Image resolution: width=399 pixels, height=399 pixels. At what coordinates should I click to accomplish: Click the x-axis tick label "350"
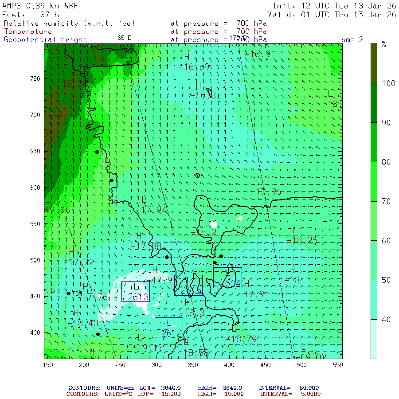point(193,365)
